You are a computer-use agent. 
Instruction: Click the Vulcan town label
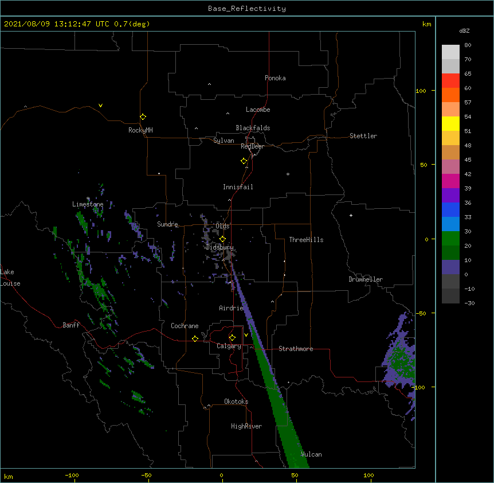311,454
